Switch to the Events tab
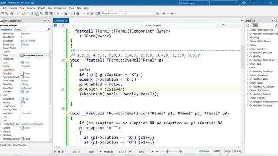Image resolution: width=278 pixels, height=156 pixels. pos(18,30)
